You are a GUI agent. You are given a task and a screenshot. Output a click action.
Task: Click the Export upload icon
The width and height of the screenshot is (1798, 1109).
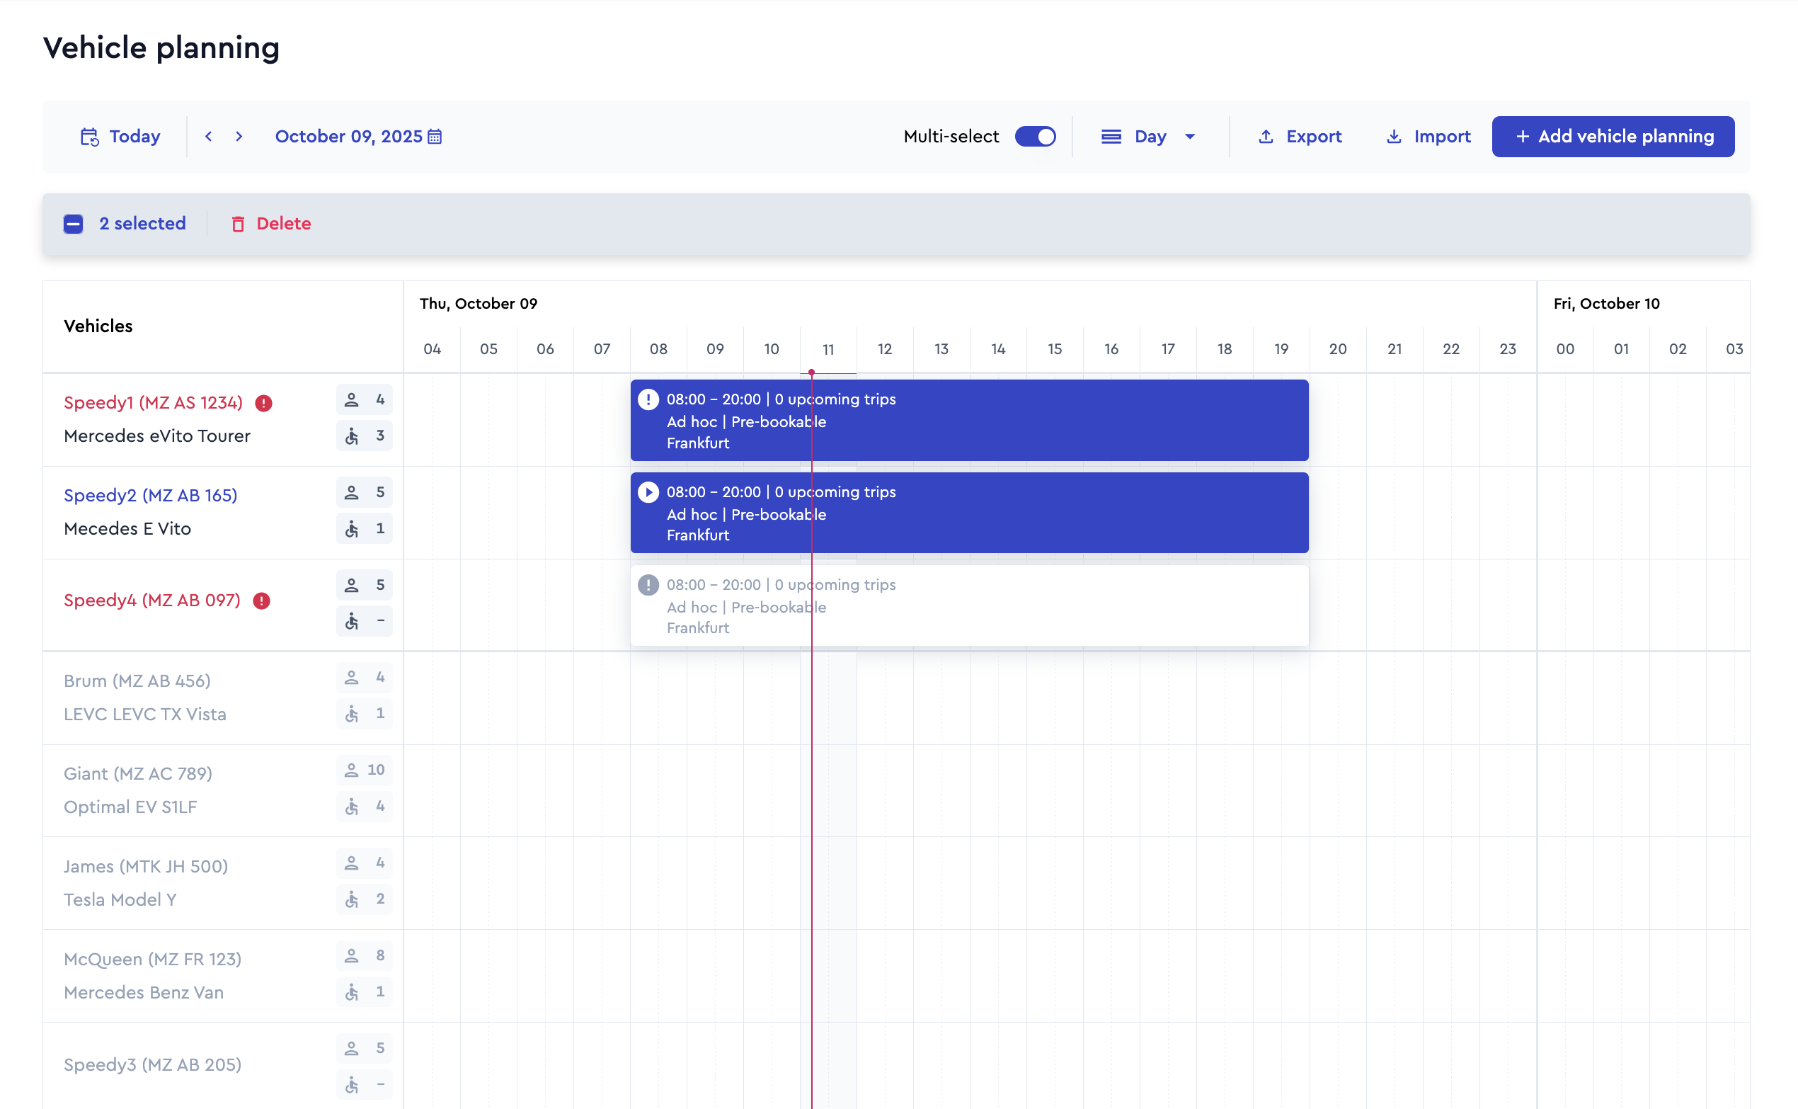(1266, 137)
